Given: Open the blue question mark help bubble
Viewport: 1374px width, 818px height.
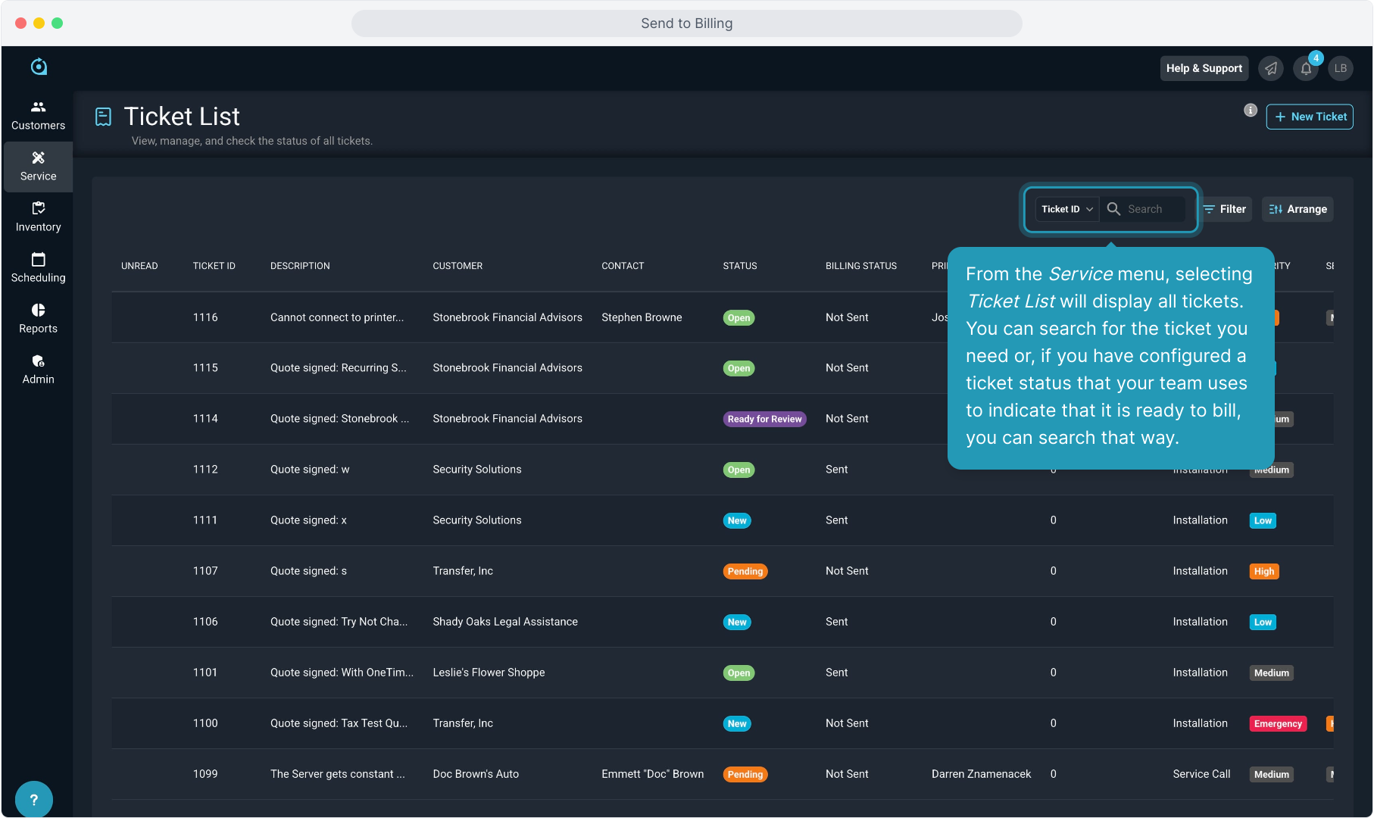Looking at the screenshot, I should [x=33, y=799].
